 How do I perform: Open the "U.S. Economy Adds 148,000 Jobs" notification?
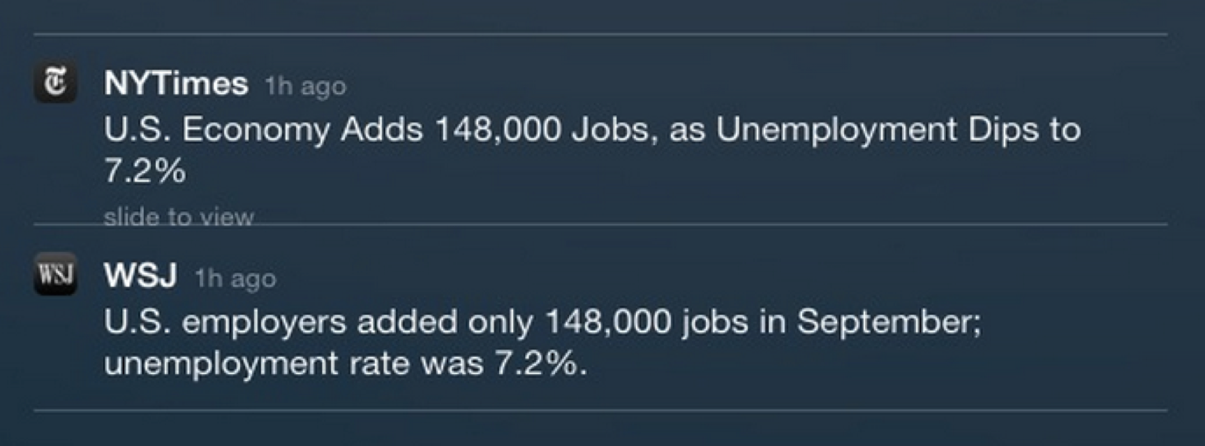tap(591, 131)
